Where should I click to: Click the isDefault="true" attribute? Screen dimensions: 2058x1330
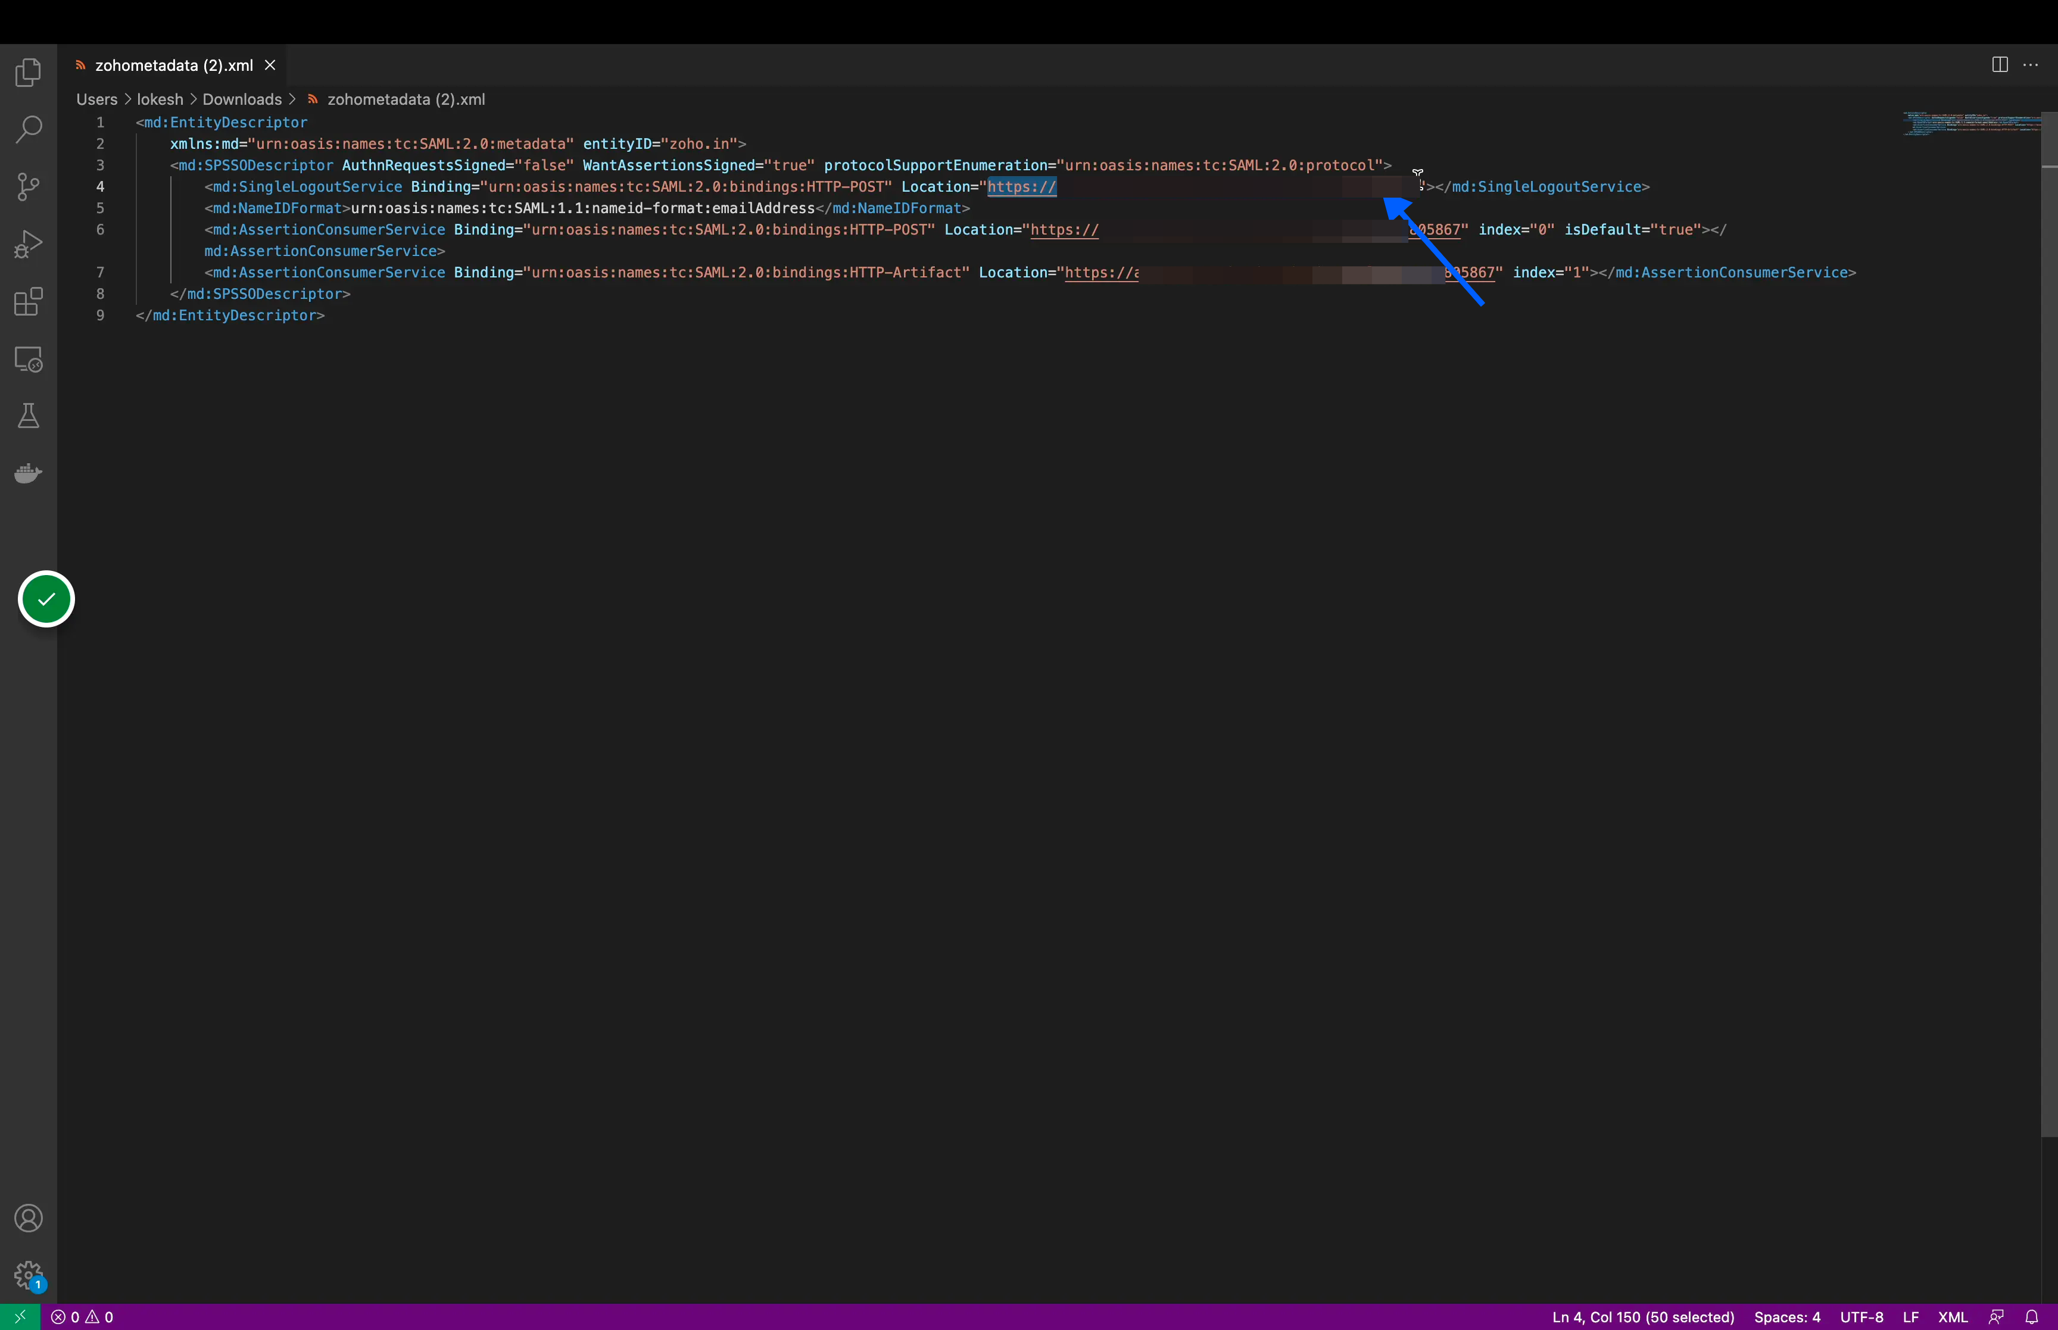[x=1632, y=230]
